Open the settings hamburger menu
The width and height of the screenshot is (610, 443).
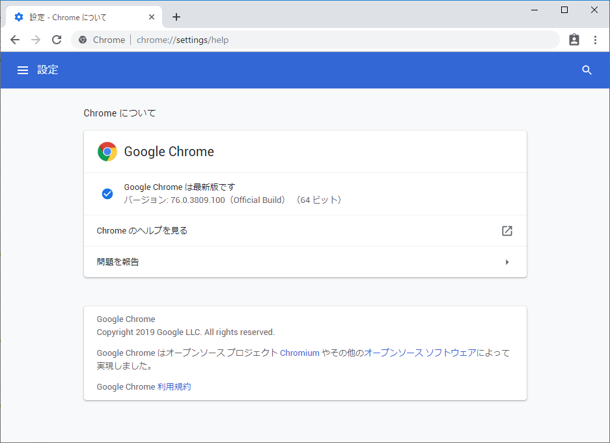coord(23,70)
